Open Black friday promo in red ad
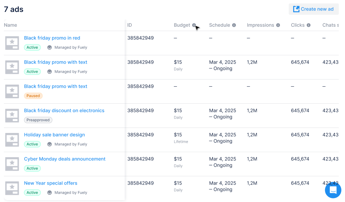The width and height of the screenshot is (345, 202). click(x=52, y=38)
